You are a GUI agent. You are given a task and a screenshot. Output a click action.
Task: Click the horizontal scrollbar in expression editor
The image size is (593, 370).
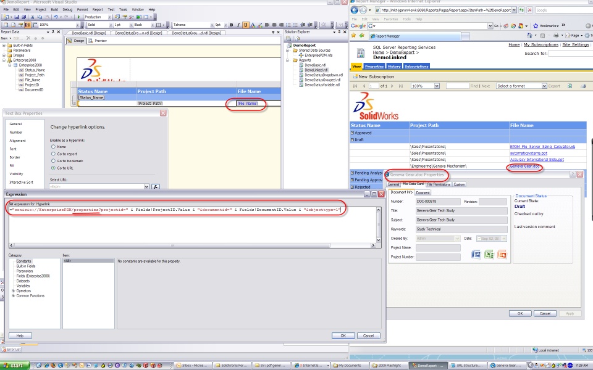pyautogui.click(x=172, y=245)
